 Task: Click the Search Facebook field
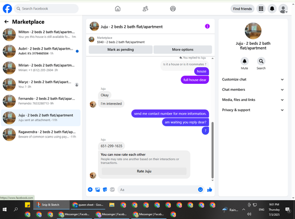coord(46,9)
